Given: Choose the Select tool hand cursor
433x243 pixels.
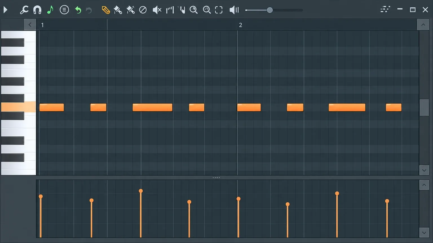Looking at the screenshot, I should coord(182,10).
